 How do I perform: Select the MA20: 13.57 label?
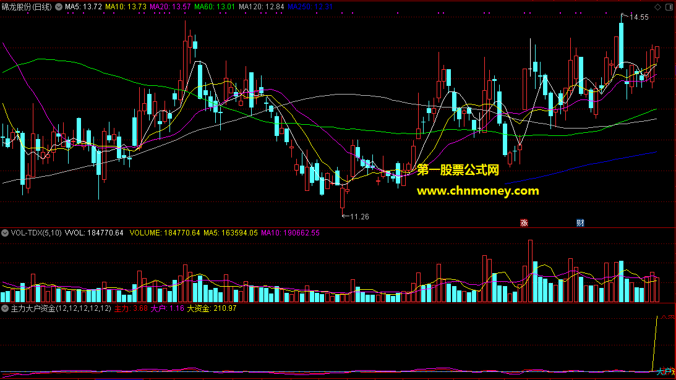coord(170,7)
